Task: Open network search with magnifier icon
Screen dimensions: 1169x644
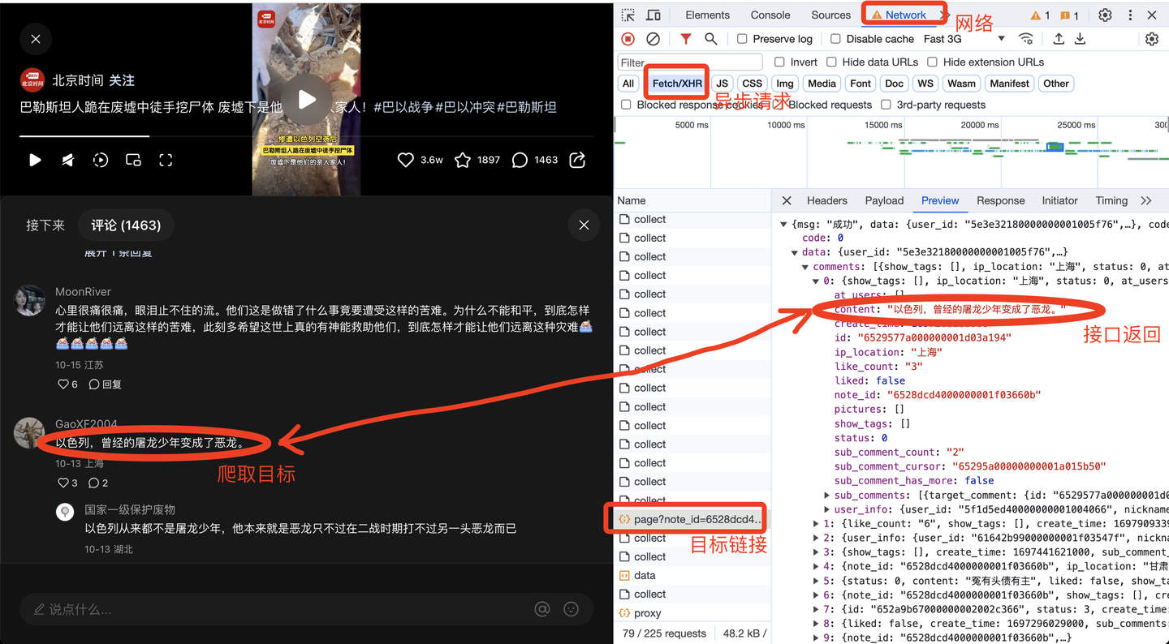Action: pos(711,39)
